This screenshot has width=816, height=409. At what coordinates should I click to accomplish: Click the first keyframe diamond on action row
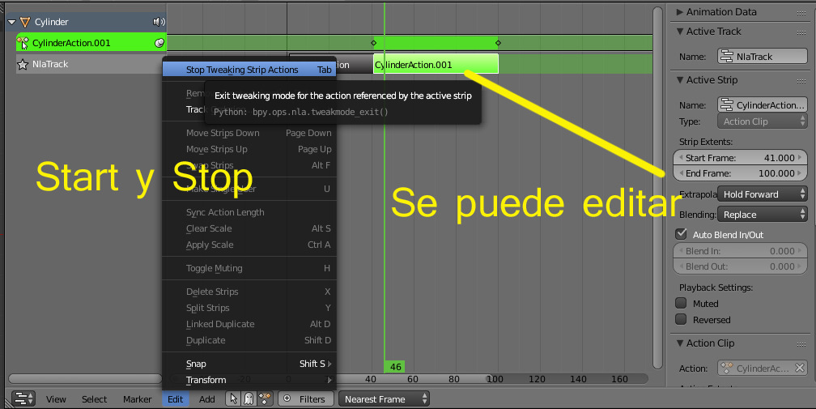373,43
